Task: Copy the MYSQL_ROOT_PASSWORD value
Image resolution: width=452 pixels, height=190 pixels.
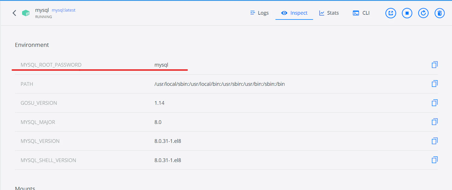Action: point(435,65)
